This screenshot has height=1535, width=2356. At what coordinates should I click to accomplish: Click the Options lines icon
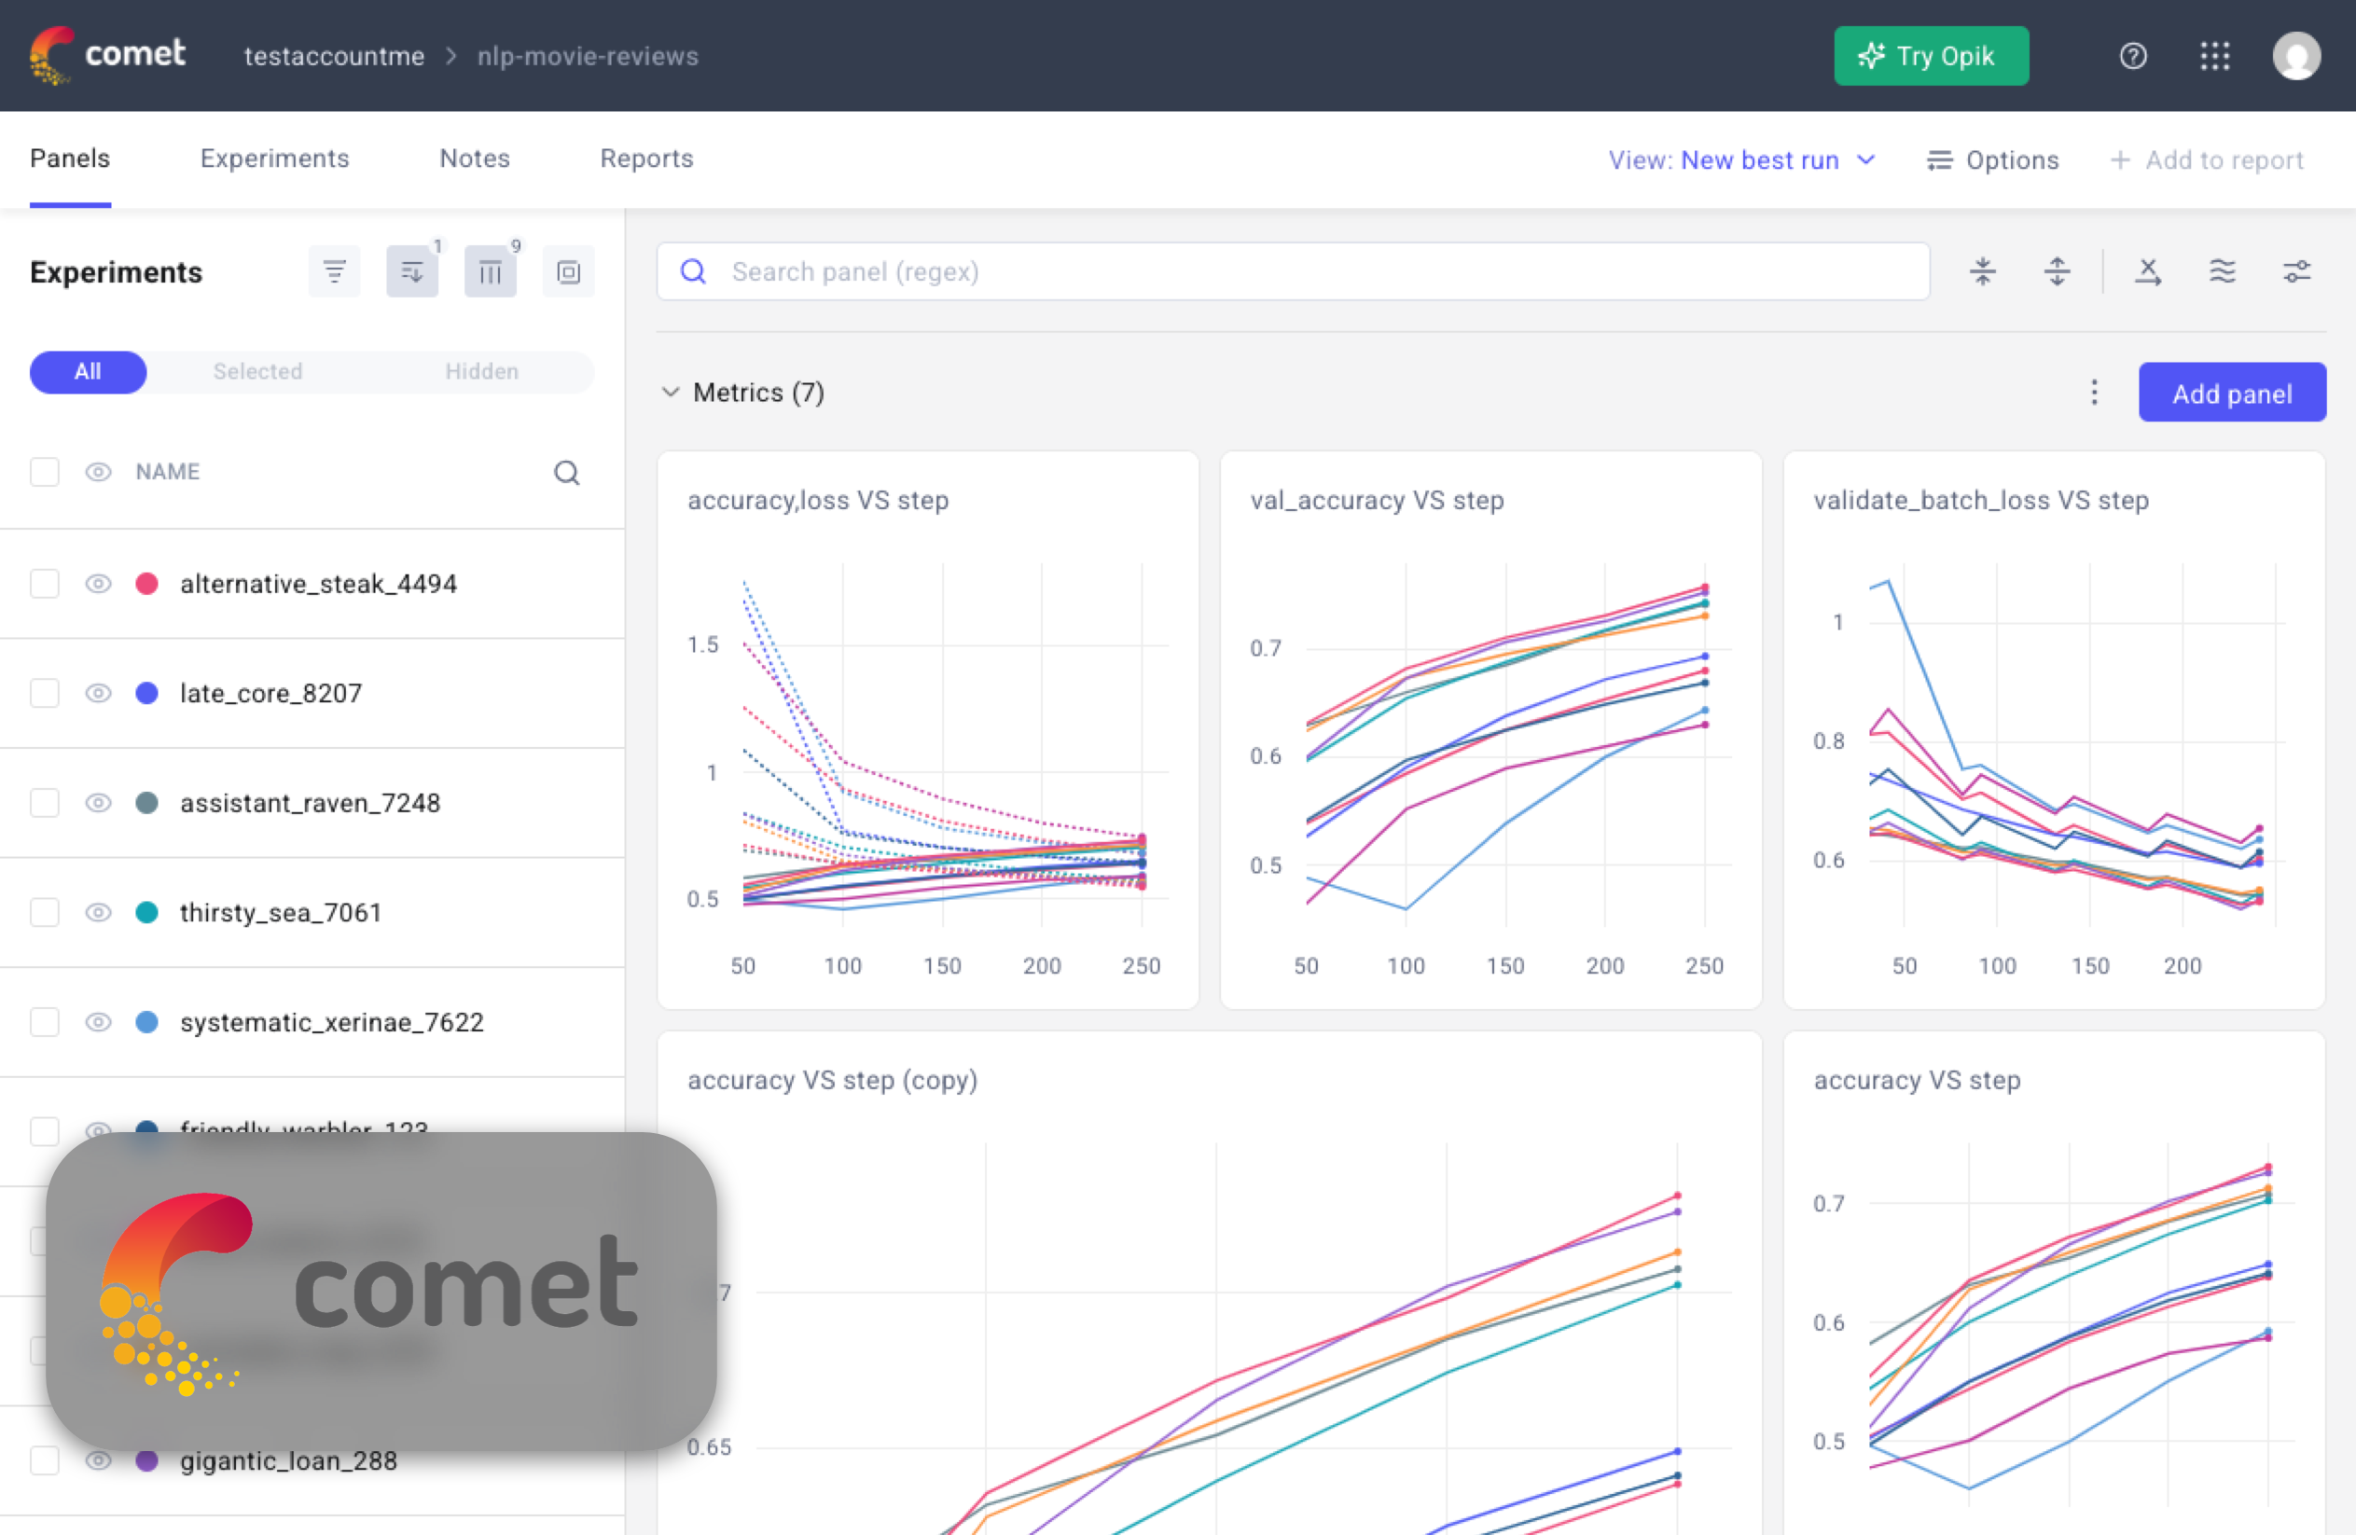[x=1939, y=160]
